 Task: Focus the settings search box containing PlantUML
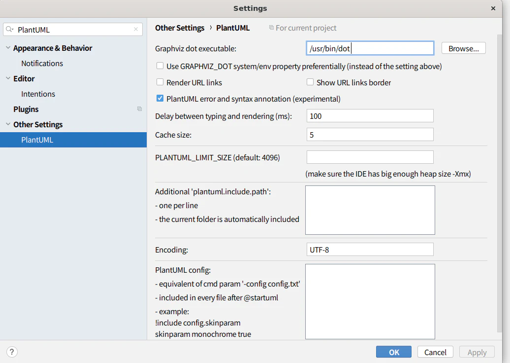coord(73,29)
